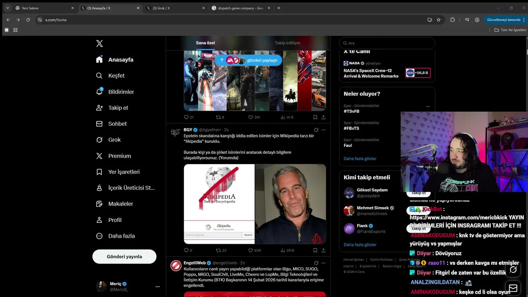Open Profil page
Viewport: 528px width, 297px height.
(x=108, y=220)
